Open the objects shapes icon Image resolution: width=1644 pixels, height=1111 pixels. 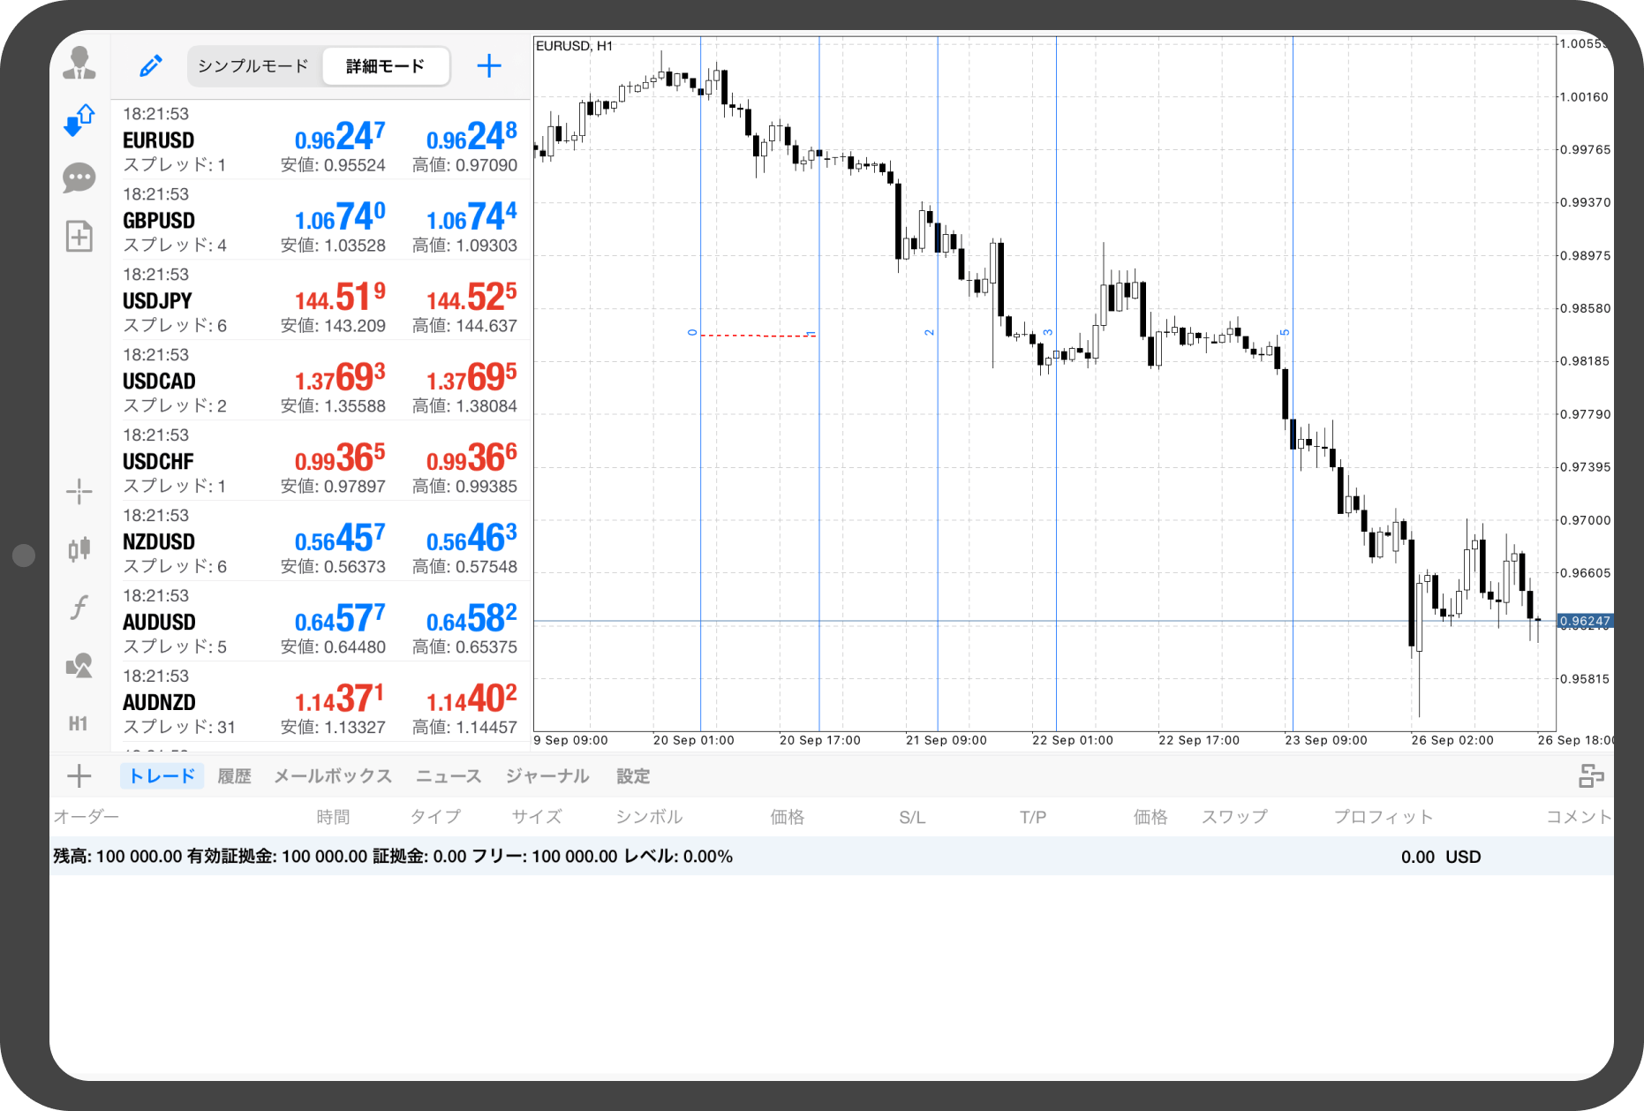coord(79,666)
